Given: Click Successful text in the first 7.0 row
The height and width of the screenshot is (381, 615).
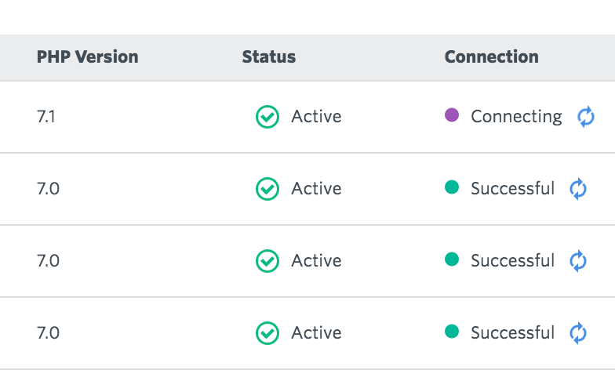Looking at the screenshot, I should point(513,188).
